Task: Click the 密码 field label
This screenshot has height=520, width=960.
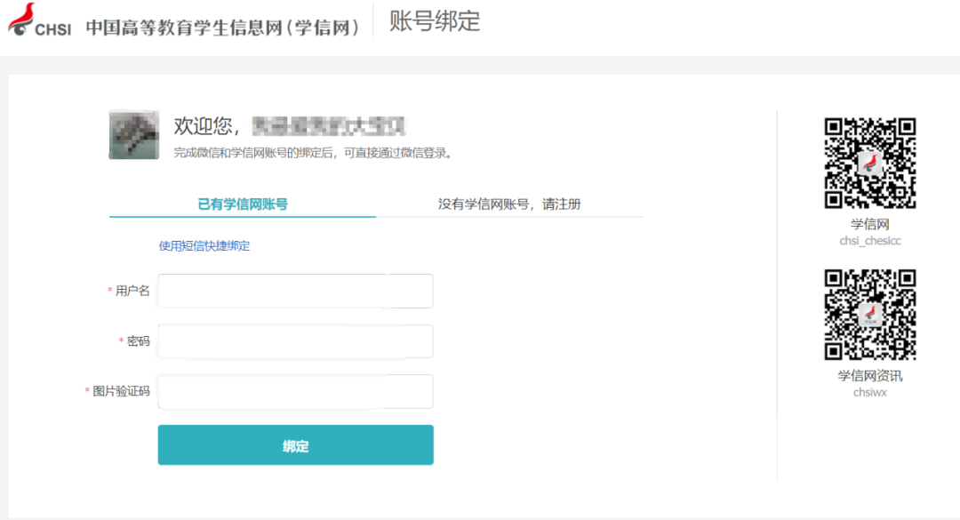Action: pos(139,341)
